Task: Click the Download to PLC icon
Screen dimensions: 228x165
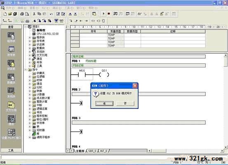Action: point(75,14)
